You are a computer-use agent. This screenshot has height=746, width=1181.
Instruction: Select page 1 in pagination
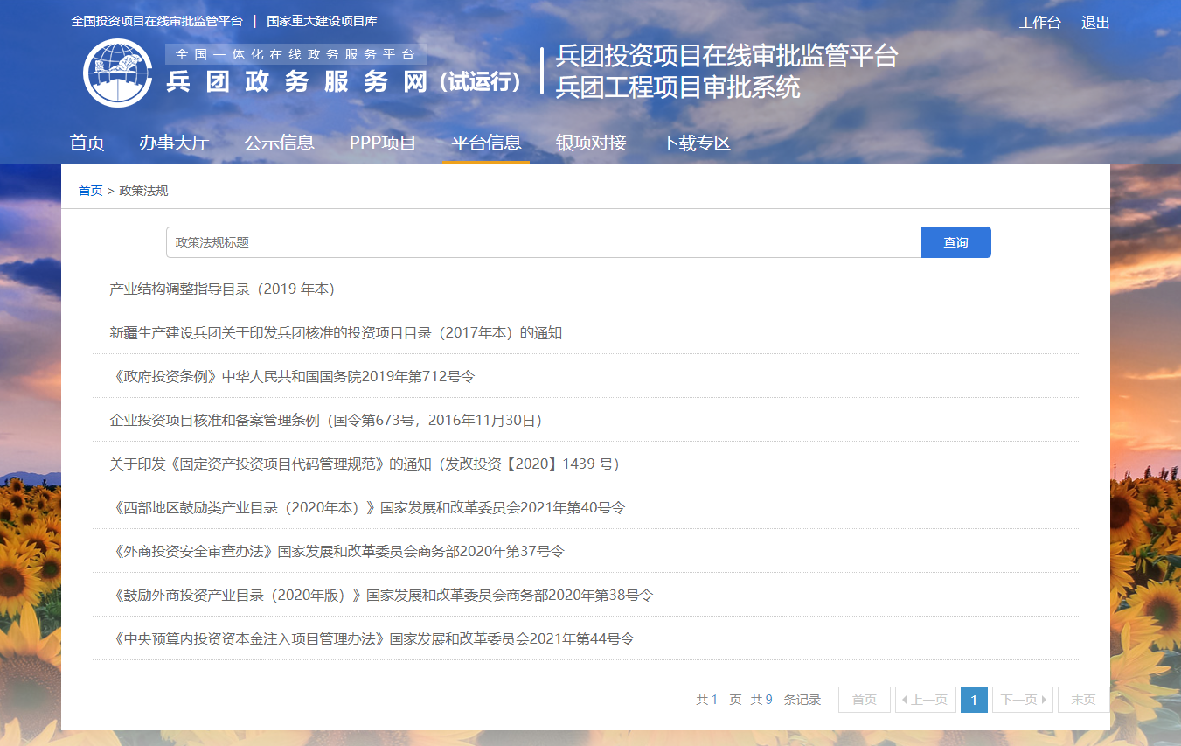coord(974,700)
